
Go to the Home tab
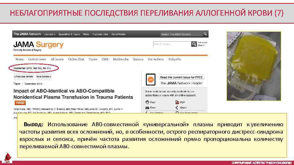point(20,59)
